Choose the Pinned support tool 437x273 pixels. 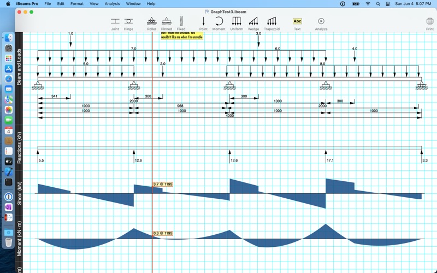167,23
